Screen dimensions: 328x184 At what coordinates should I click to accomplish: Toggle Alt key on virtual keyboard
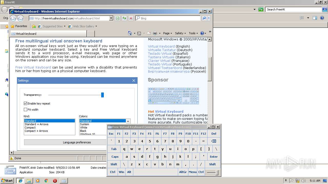[x=129, y=172]
